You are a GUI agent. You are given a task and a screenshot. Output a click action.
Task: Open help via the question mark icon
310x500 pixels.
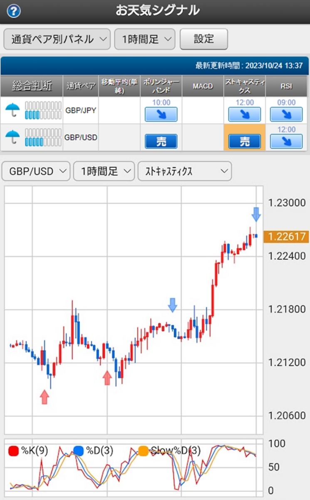(14, 11)
